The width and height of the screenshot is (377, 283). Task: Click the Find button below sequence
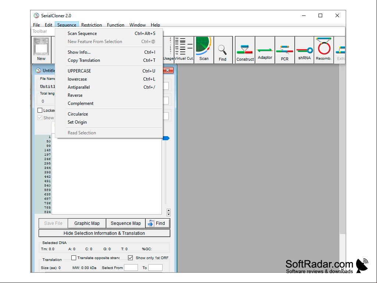tap(158, 223)
